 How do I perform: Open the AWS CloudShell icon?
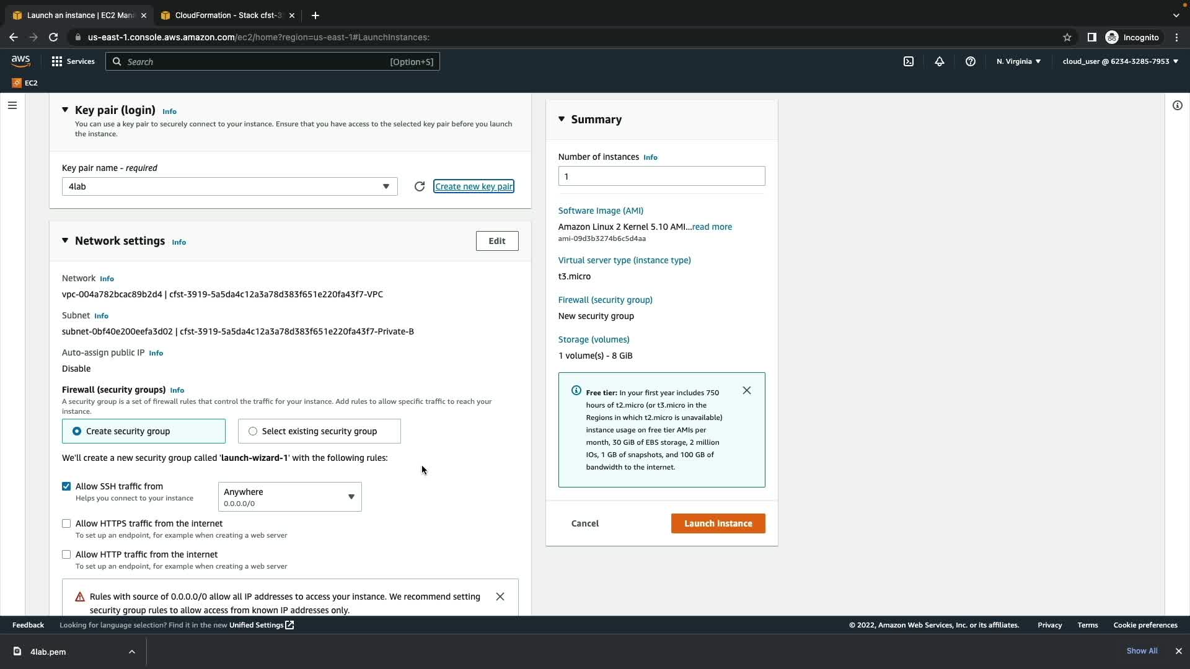[x=908, y=61]
